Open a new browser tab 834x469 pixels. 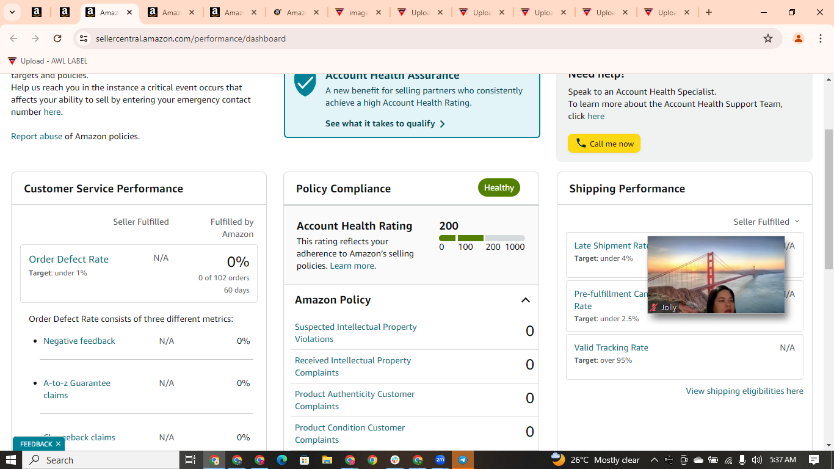tap(708, 12)
